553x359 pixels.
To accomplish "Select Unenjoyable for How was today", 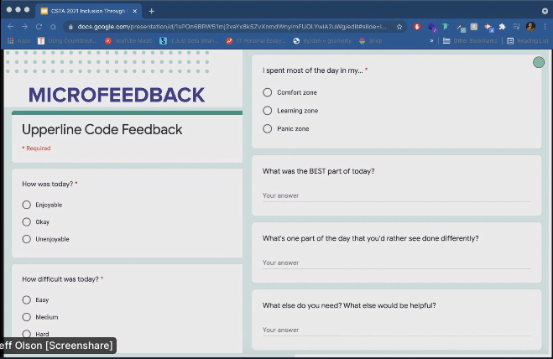I will click(x=27, y=239).
